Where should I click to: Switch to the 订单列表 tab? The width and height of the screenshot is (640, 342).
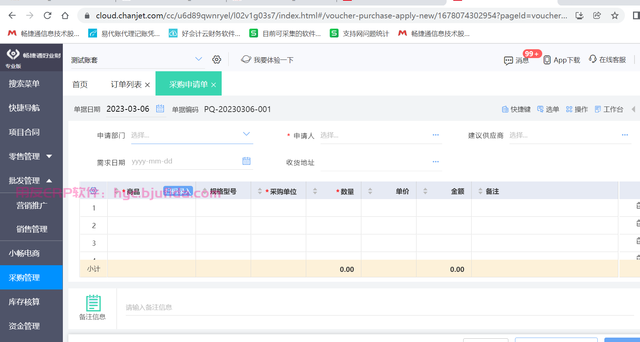[x=126, y=84]
